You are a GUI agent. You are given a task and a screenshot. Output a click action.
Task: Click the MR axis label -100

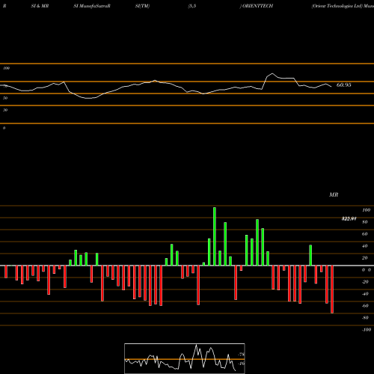367,330
